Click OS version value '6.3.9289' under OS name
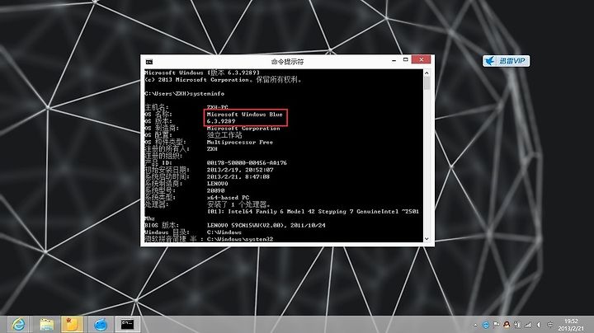The width and height of the screenshot is (594, 333). click(x=221, y=121)
